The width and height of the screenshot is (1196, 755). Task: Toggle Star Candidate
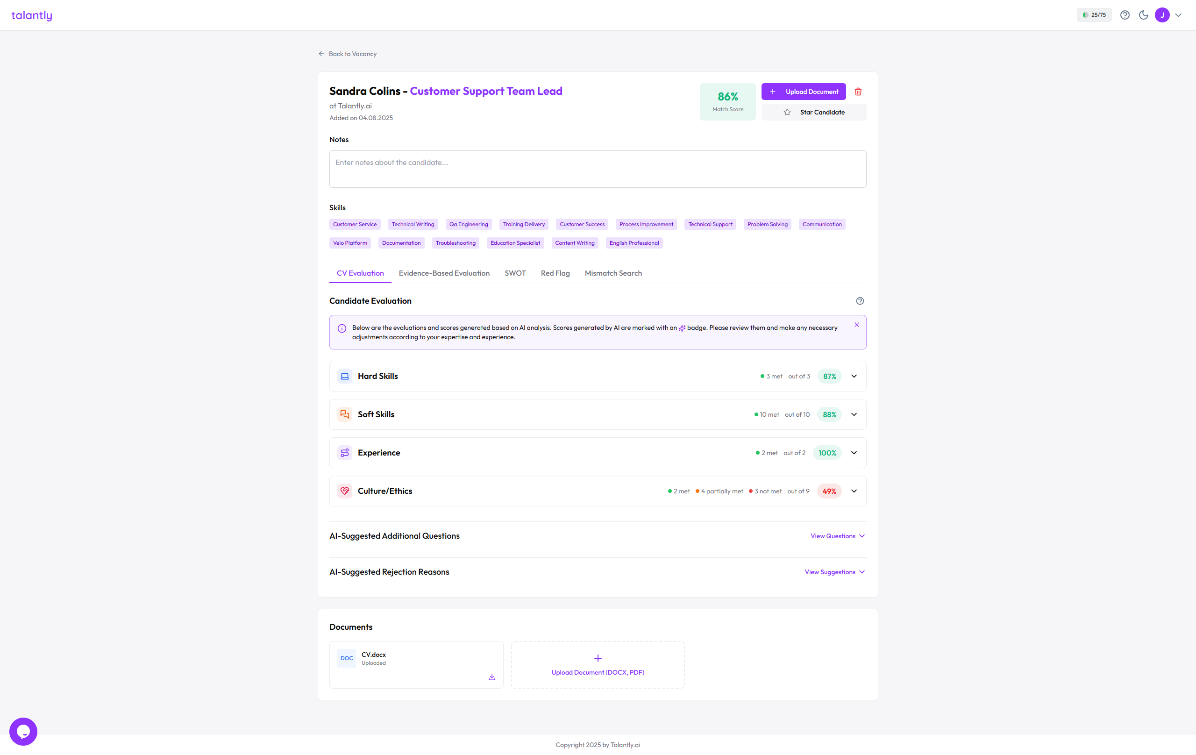click(813, 112)
